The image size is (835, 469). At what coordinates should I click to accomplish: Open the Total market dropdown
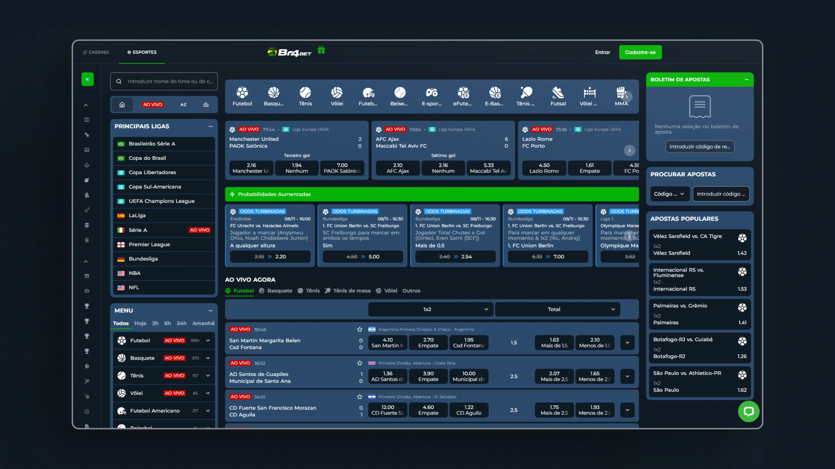click(x=558, y=309)
